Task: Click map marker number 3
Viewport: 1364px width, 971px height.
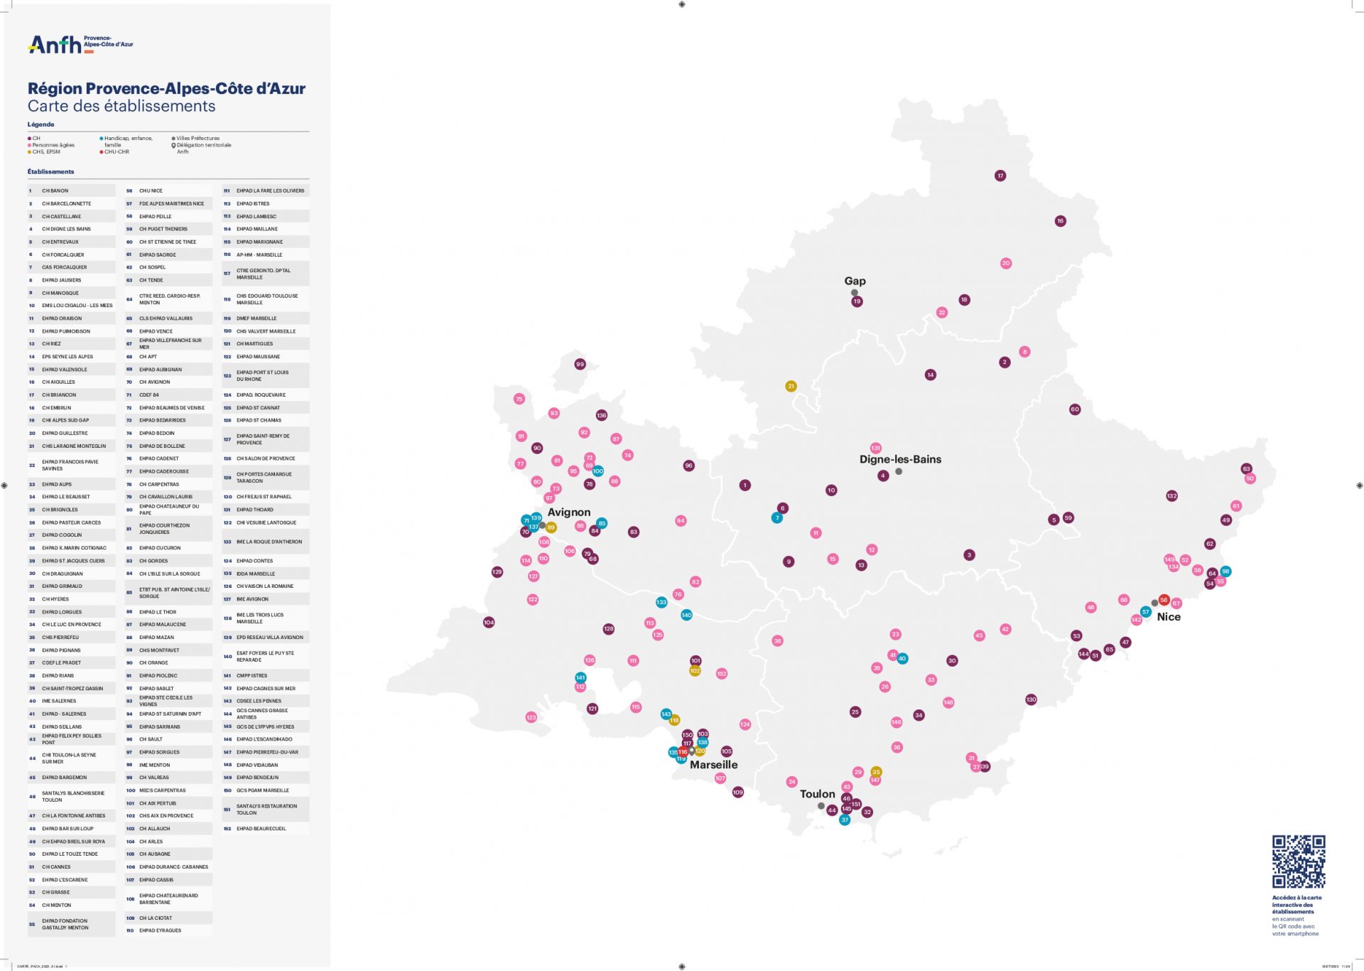Action: click(x=969, y=554)
